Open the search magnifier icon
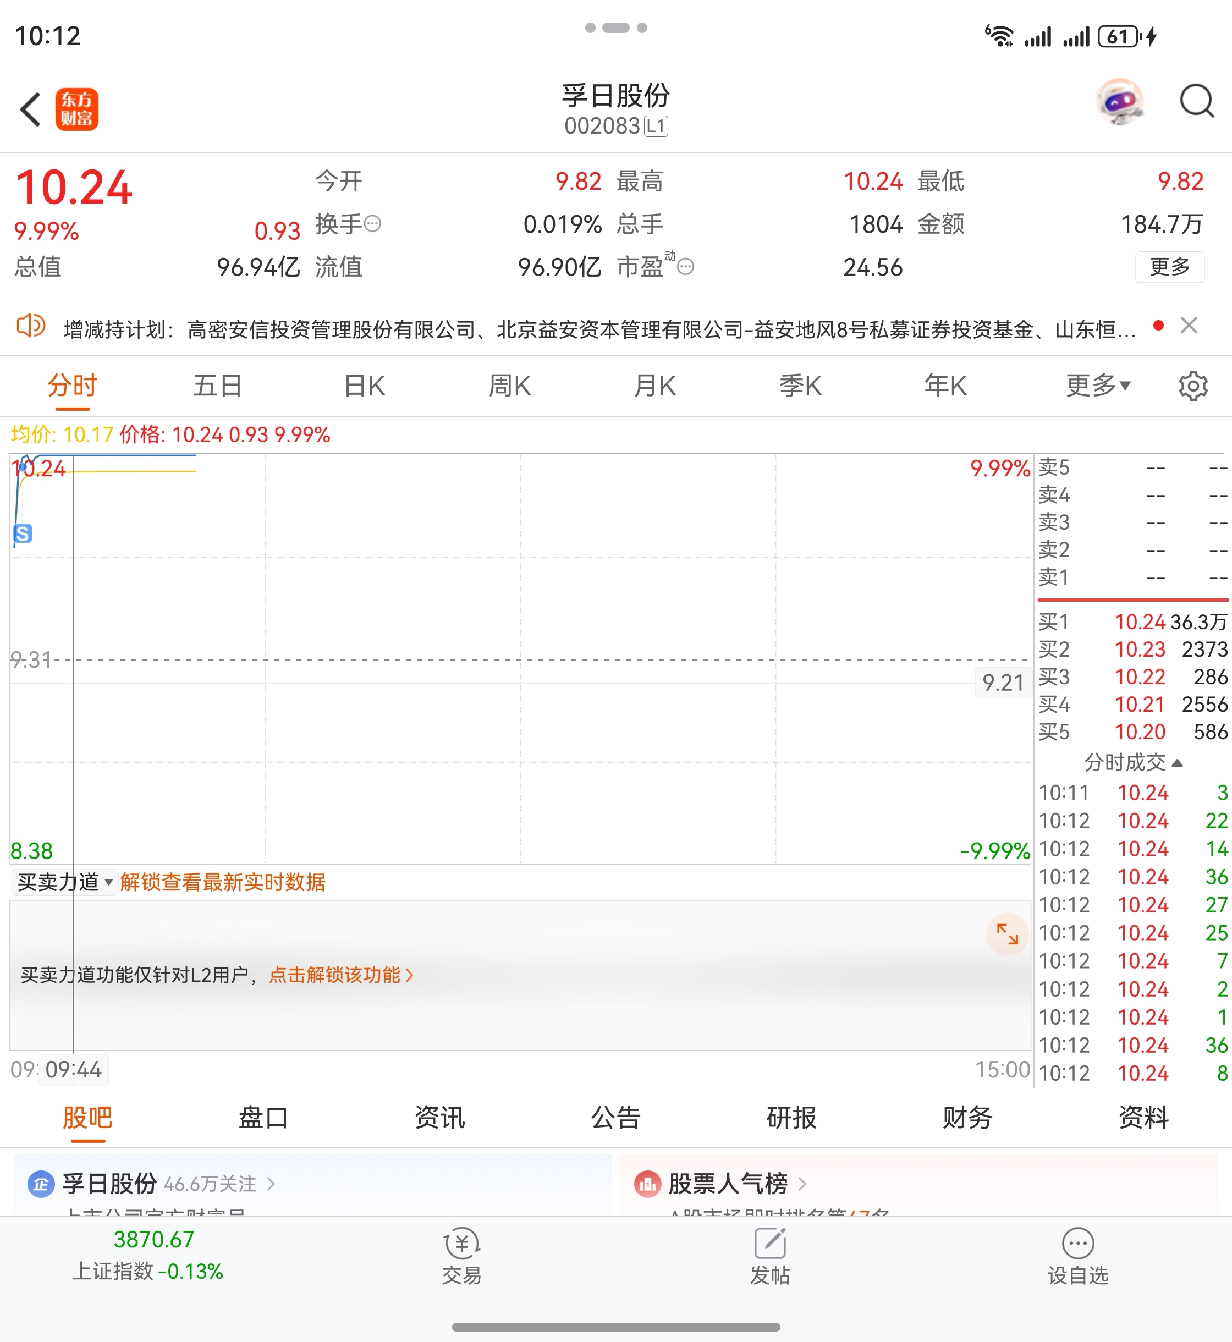 pyautogui.click(x=1196, y=102)
